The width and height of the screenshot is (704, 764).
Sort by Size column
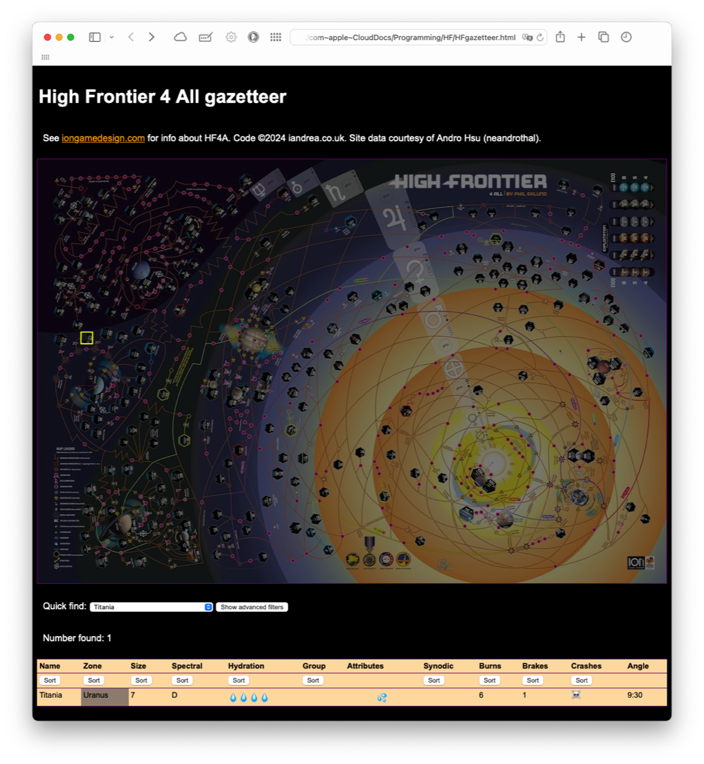click(141, 681)
